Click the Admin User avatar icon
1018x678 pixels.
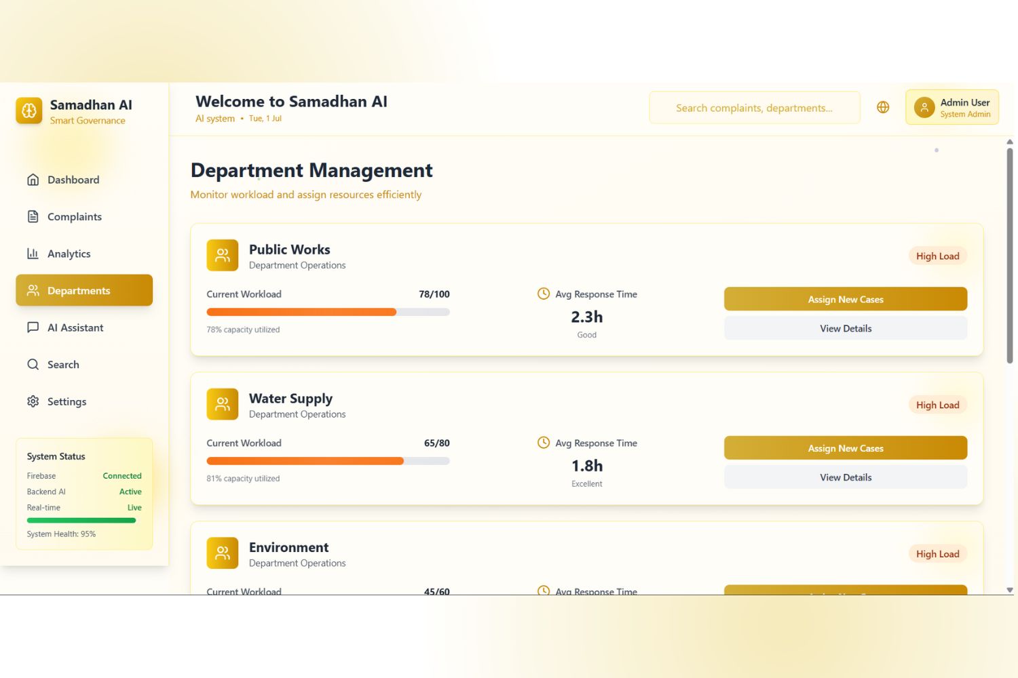924,107
